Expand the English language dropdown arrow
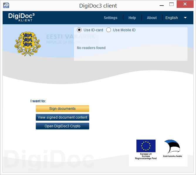Screen dimensions: 196x175 185,18
